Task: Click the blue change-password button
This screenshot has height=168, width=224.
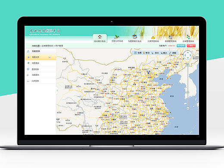Action: [x=181, y=46]
